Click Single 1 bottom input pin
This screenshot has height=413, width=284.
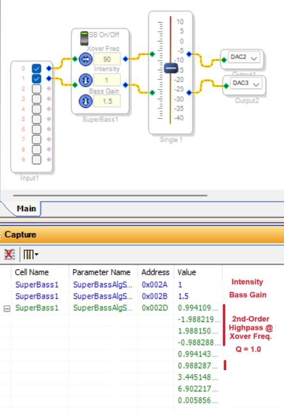152,93
